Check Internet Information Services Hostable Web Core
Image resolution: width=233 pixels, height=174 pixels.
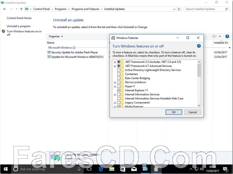pyautogui.click(x=119, y=98)
